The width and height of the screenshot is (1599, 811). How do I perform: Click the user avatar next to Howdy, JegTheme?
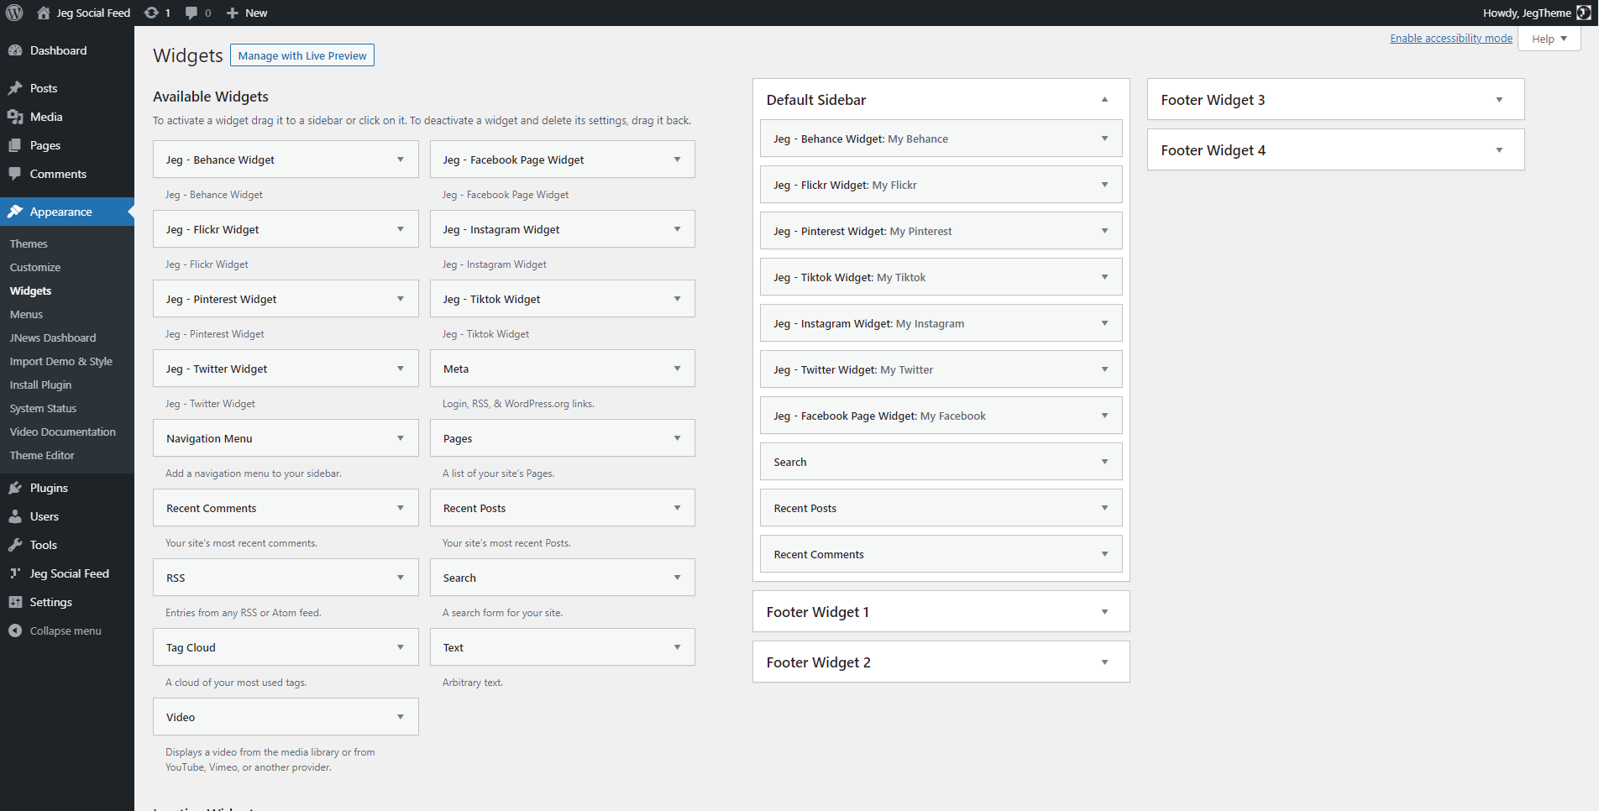pos(1583,13)
